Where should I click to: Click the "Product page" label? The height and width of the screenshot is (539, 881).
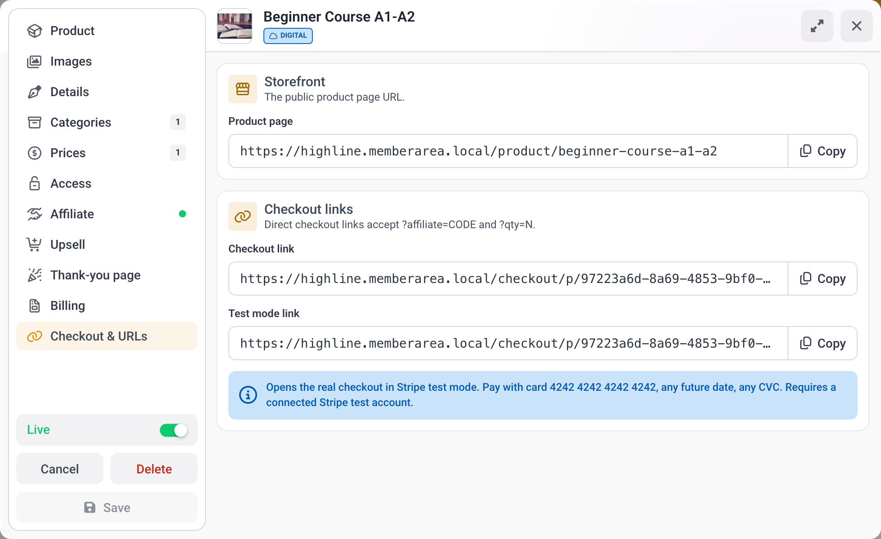[x=261, y=121]
